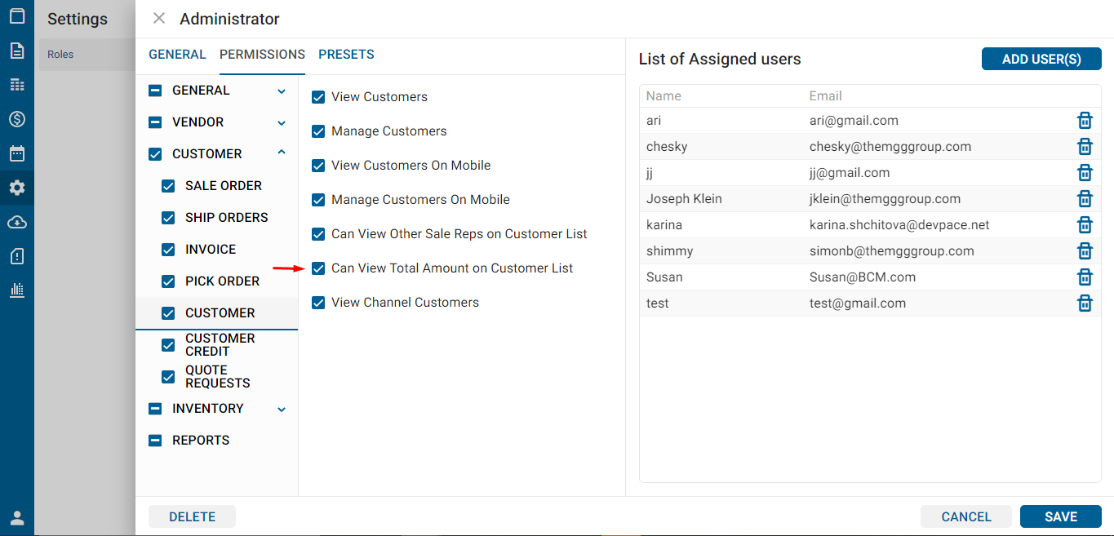
Task: Expand the GENERAL permissions section
Action: tap(282, 91)
